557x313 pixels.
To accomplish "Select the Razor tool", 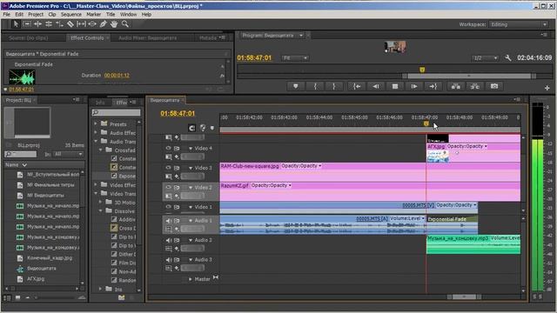I will pyautogui.click(x=70, y=24).
